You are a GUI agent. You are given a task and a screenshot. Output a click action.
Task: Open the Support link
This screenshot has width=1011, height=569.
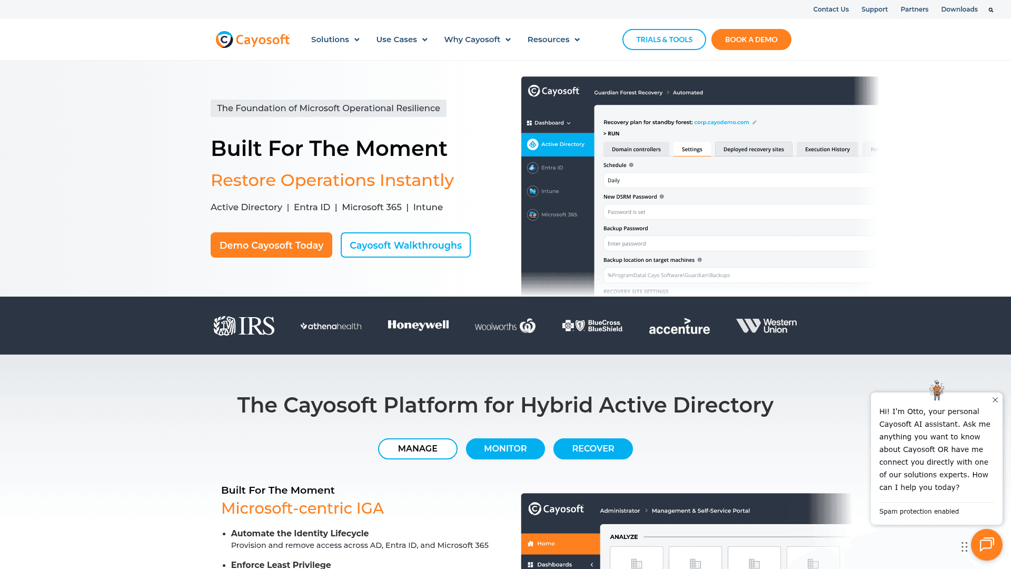click(x=875, y=9)
